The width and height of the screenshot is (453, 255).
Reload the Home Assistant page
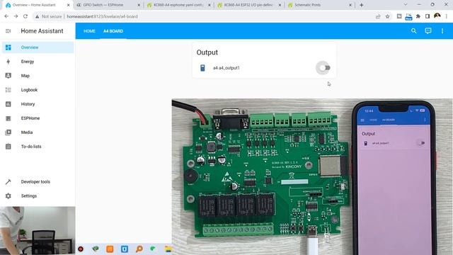[x=25, y=16]
